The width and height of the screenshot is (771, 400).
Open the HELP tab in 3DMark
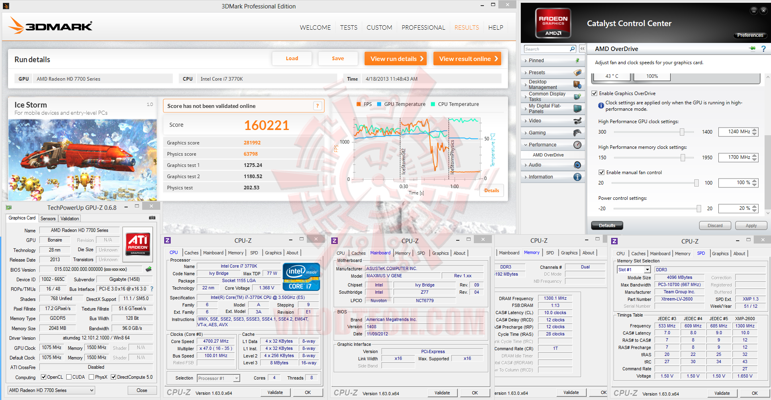[496, 28]
